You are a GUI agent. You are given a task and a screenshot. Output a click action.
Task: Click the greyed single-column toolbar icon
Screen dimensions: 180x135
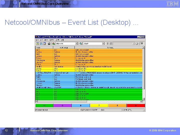tap(108, 43)
